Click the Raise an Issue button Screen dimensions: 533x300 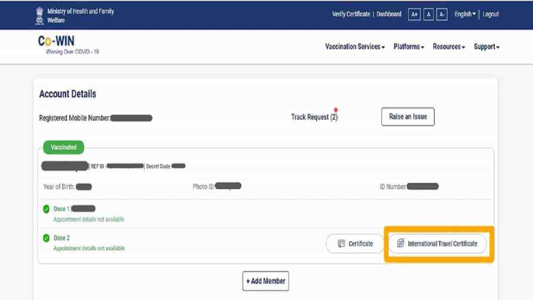[408, 117]
